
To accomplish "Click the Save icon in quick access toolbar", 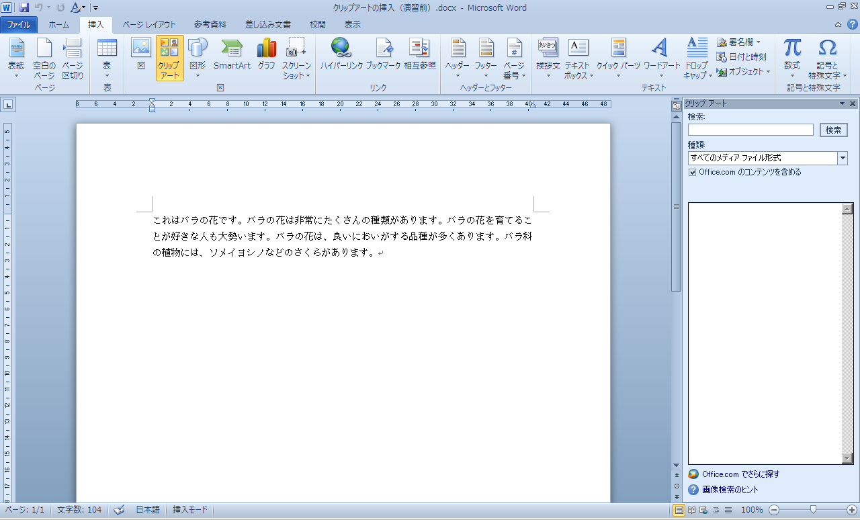I will [x=24, y=7].
